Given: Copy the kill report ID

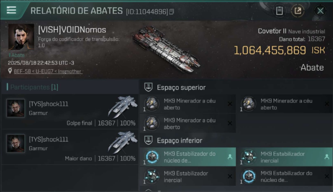Looking at the screenshot, I should [x=172, y=12].
